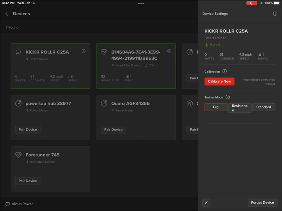
Task: Click the three dots at top center
Action: pos(141,4)
